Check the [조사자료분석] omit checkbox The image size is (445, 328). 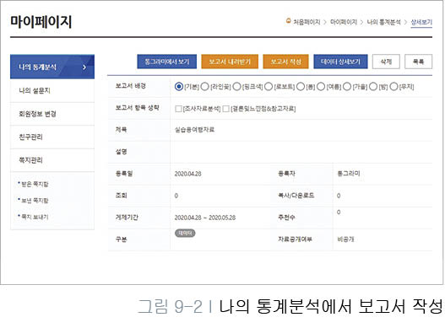[x=178, y=109]
